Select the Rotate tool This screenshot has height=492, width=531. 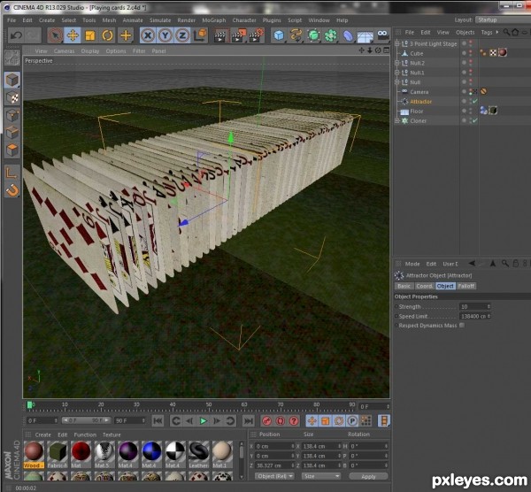[108, 35]
